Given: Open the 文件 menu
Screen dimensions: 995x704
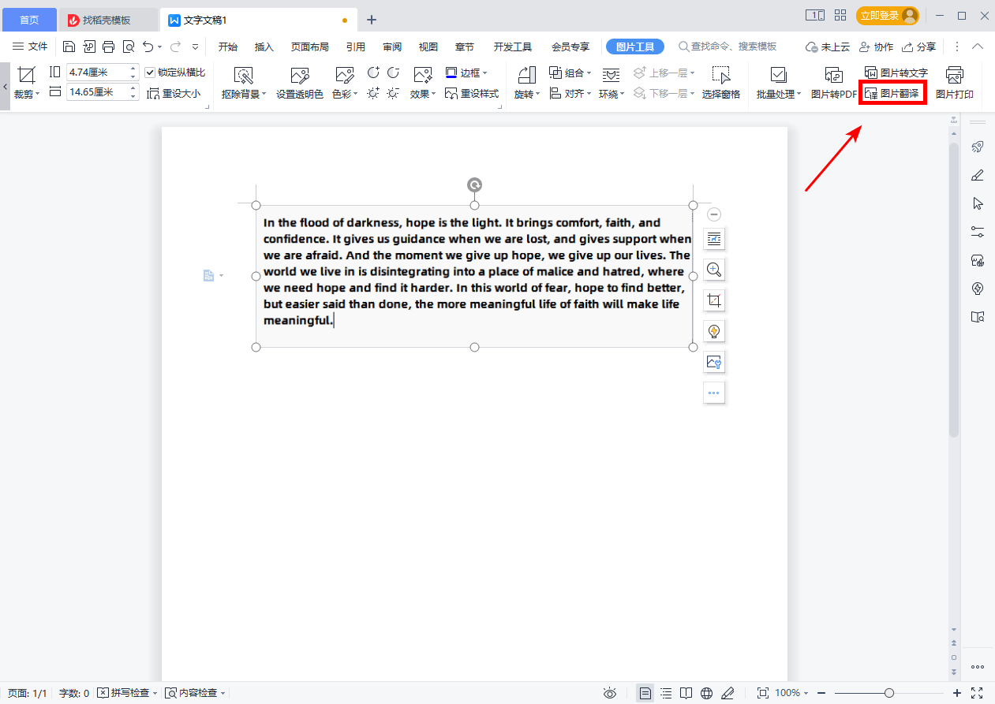Looking at the screenshot, I should tap(30, 47).
